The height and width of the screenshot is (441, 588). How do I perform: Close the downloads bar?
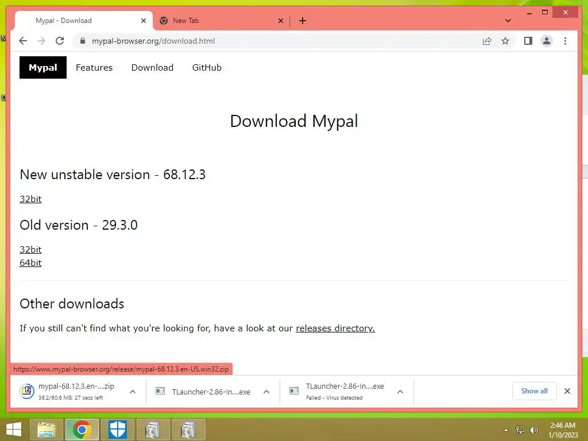point(567,391)
